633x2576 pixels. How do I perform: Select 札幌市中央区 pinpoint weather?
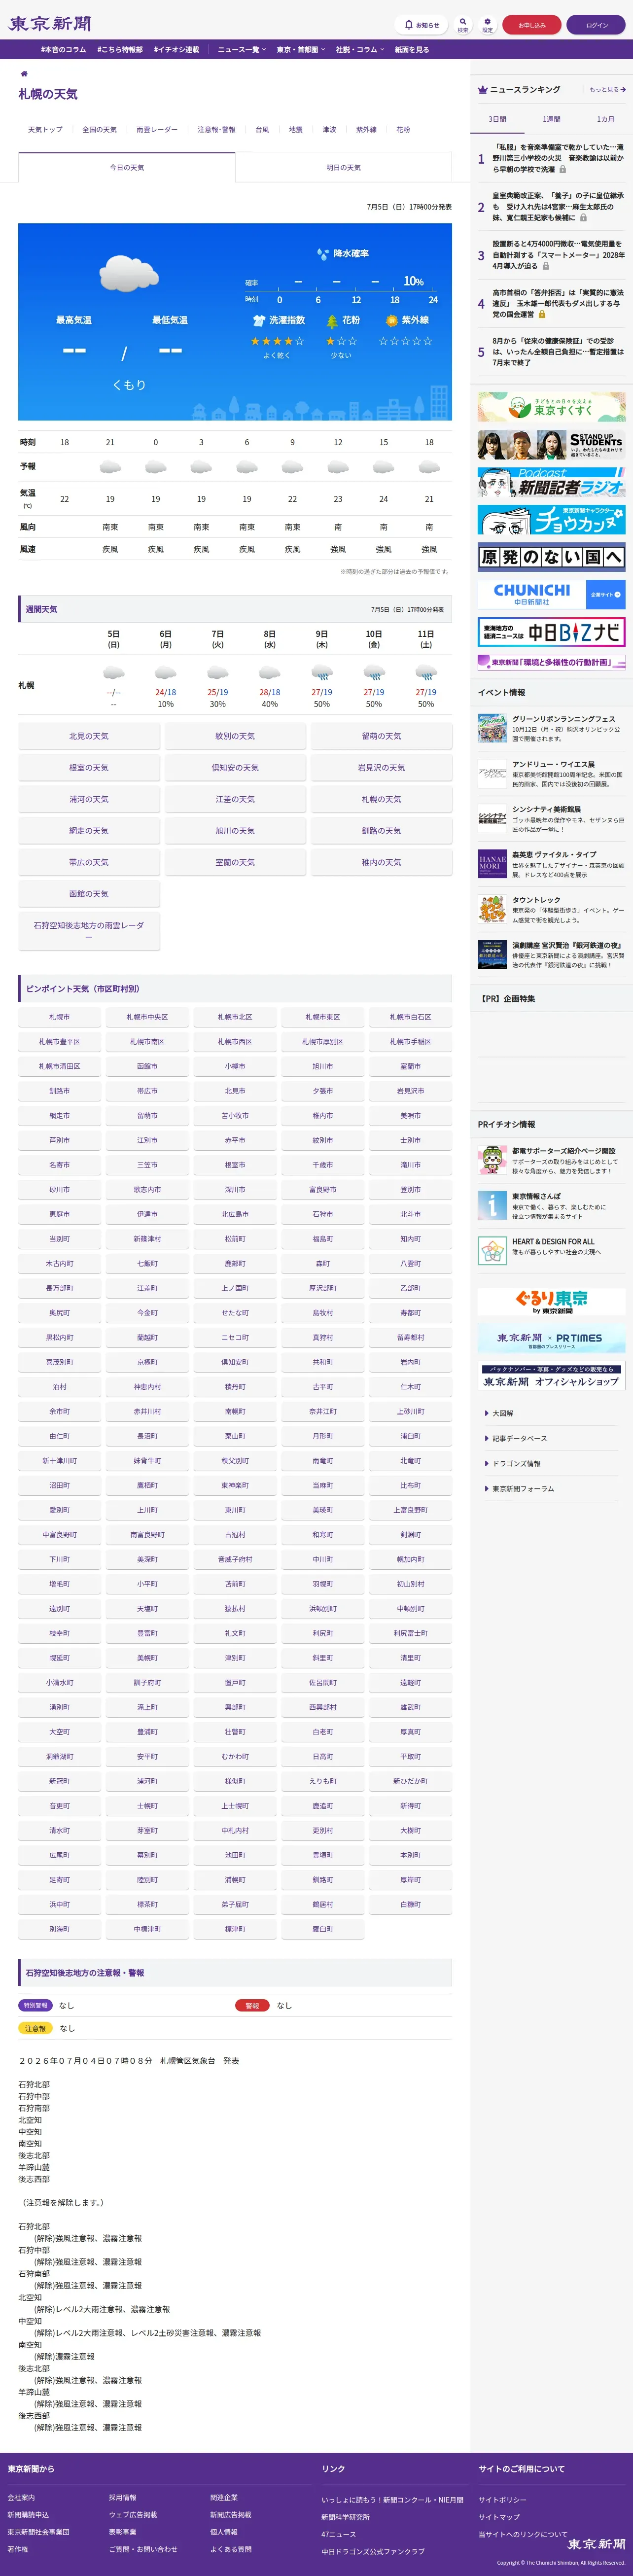[147, 1017]
